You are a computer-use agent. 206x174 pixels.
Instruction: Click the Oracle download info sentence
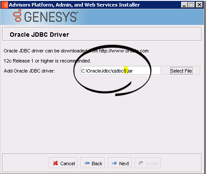tap(76, 51)
